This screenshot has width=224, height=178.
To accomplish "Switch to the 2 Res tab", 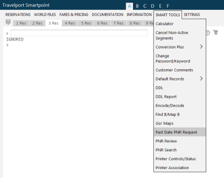I will [x=37, y=23].
